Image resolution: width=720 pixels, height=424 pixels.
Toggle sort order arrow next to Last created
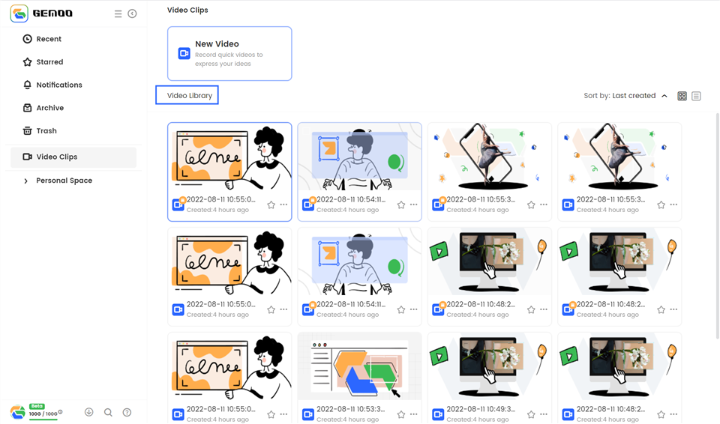pyautogui.click(x=664, y=96)
